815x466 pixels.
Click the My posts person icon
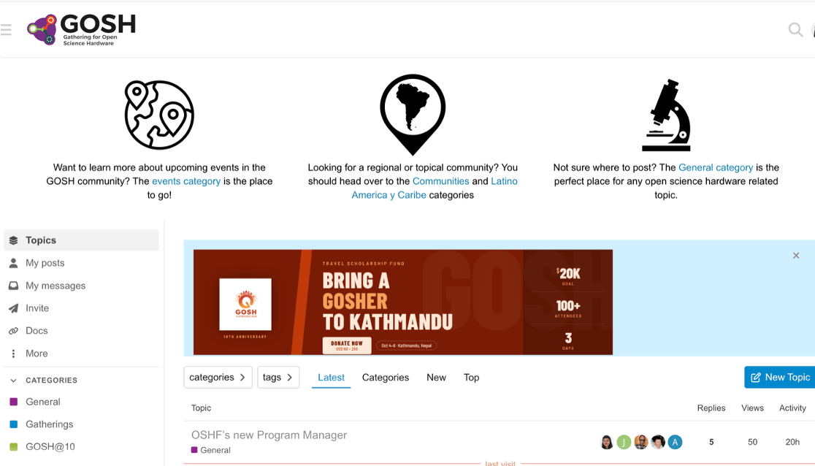(x=14, y=263)
